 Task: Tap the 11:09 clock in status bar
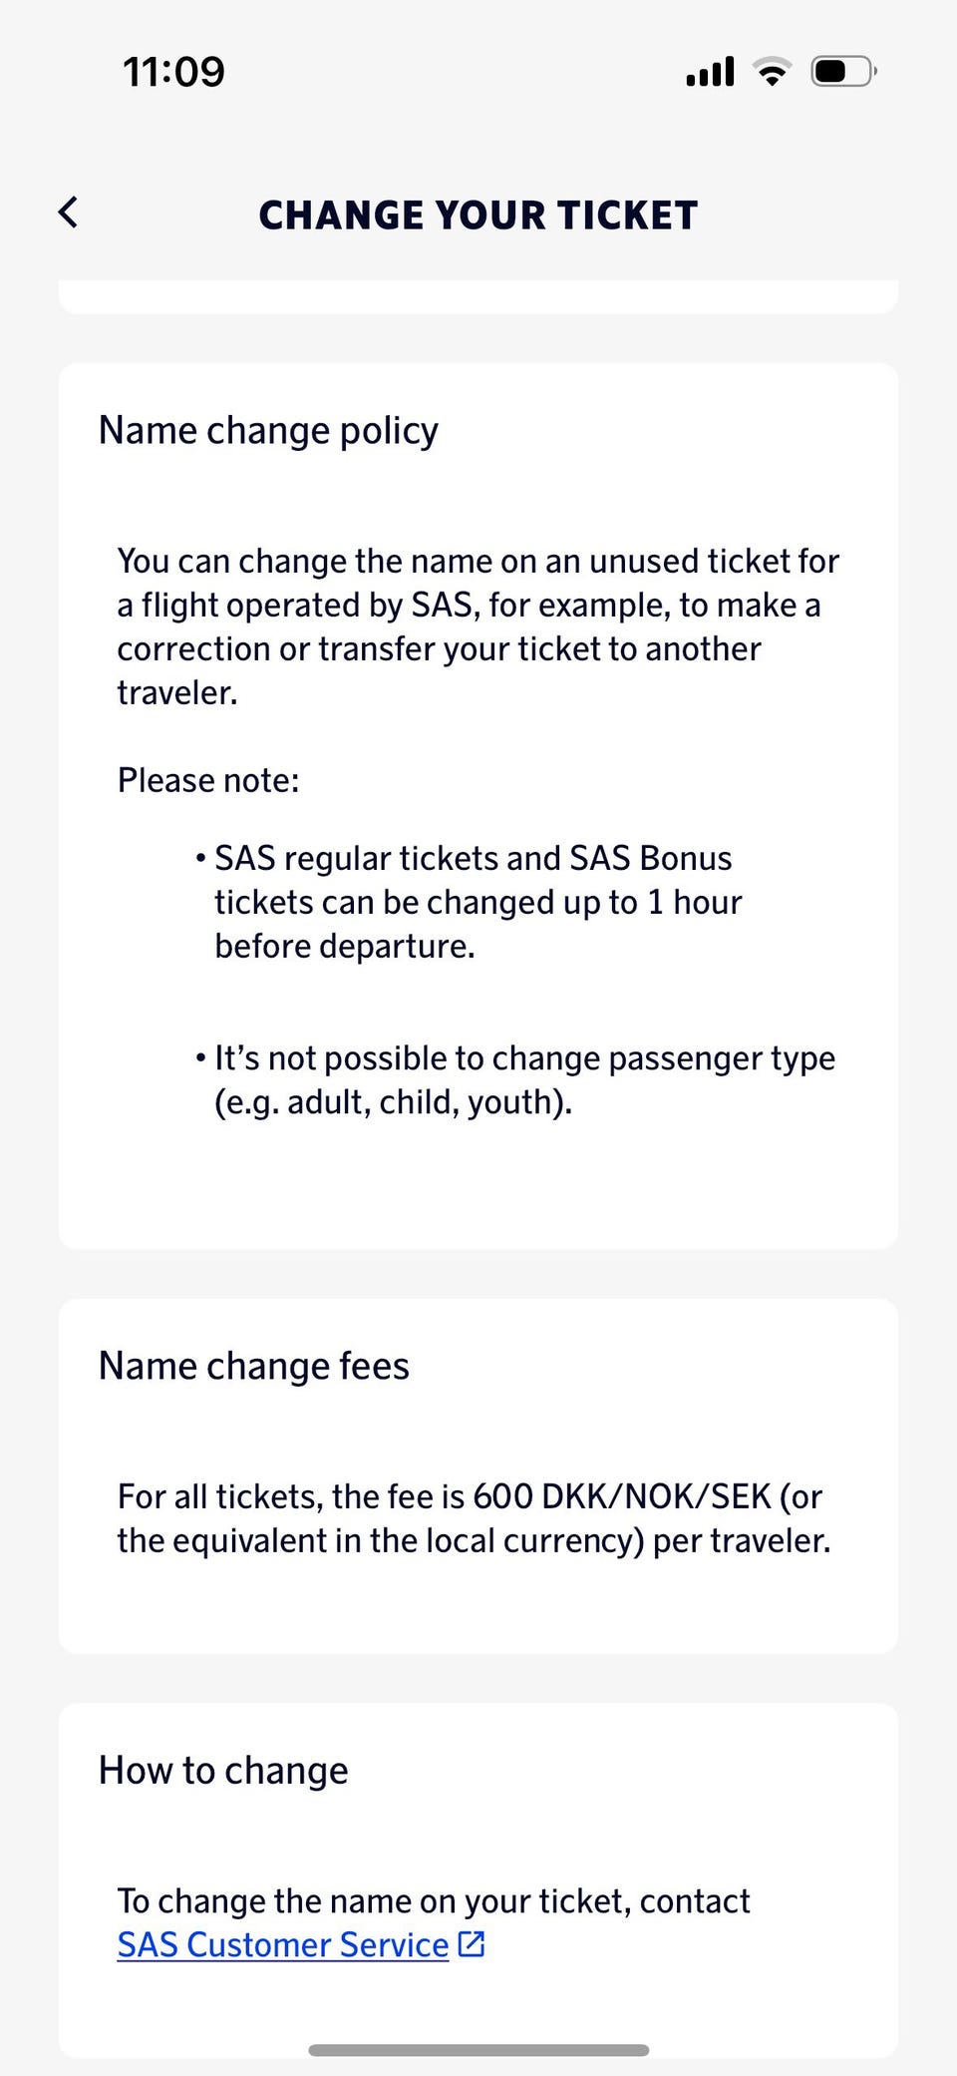click(173, 72)
